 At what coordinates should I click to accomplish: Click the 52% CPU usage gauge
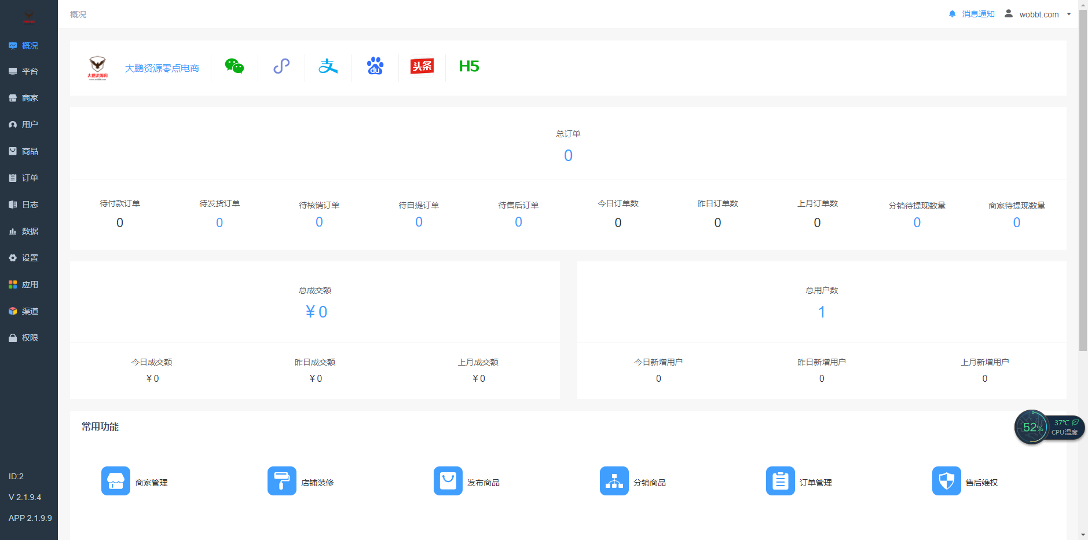tap(1033, 427)
